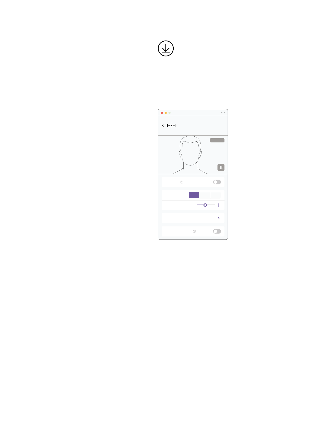The width and height of the screenshot is (335, 434).
Task: Enable the bottom toggle switch
Action: click(217, 231)
